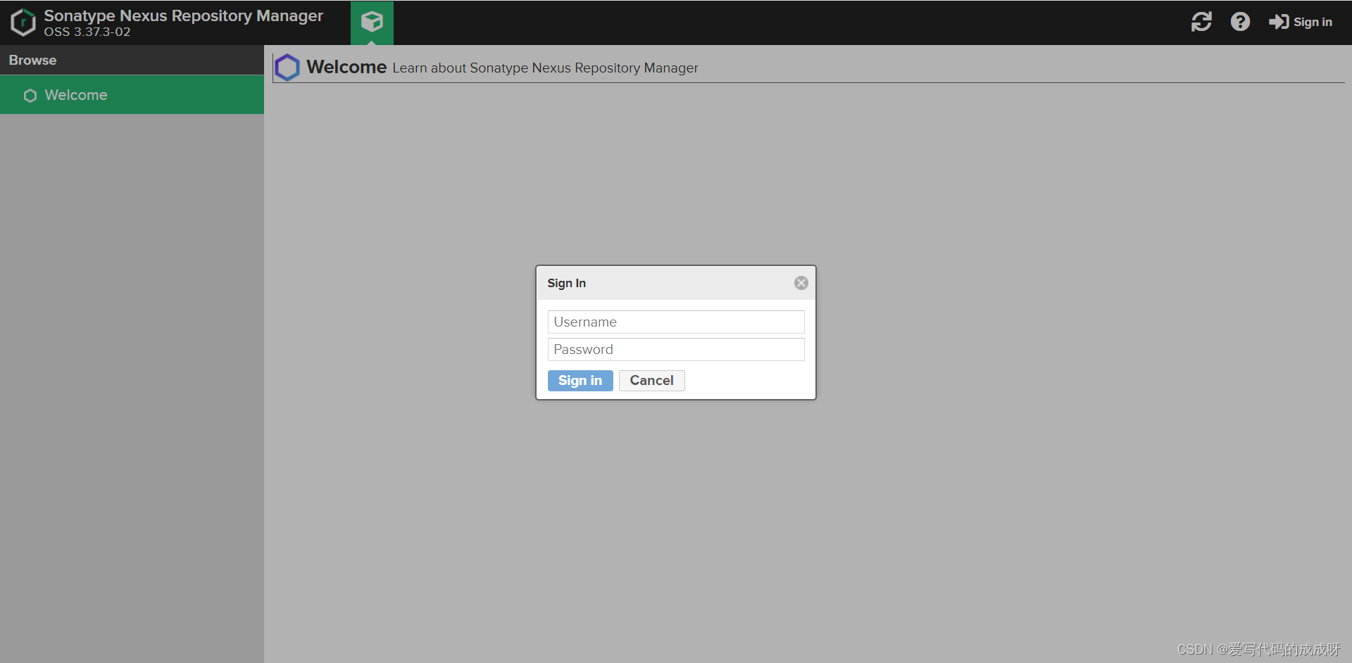Click the Welcome hexagon icon in page header
Screen dimensions: 1352x663
click(x=287, y=68)
